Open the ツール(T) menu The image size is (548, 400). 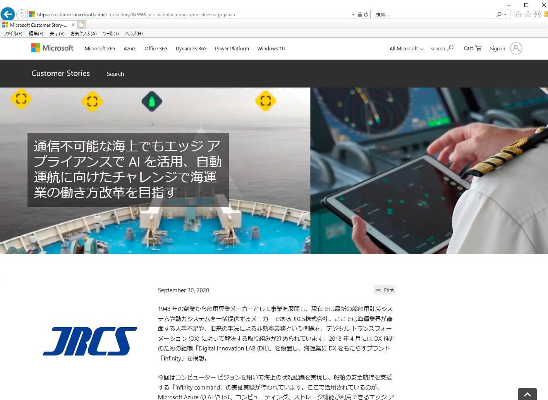click(111, 34)
